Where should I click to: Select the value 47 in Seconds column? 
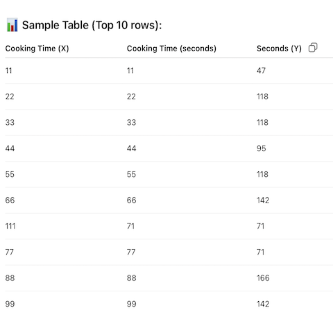pyautogui.click(x=261, y=70)
